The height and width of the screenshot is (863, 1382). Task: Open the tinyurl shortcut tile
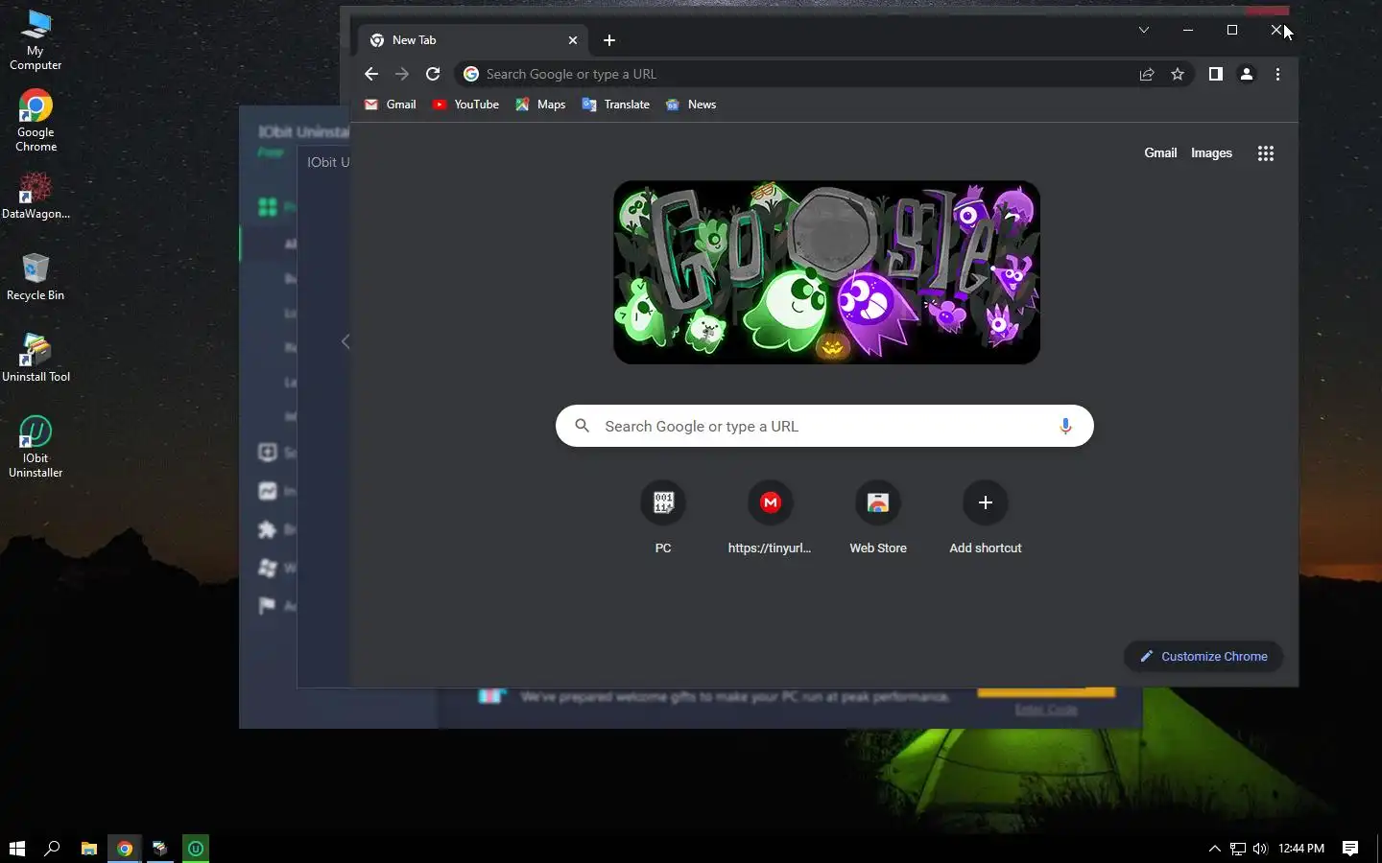click(x=770, y=517)
